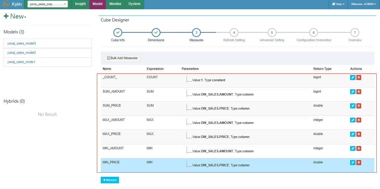Select the MIN_PRICE measure name
Screen dimensions: 380x189
coord(111,162)
